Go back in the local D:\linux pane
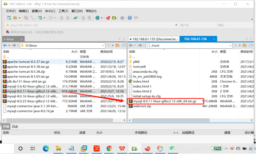 5,45
